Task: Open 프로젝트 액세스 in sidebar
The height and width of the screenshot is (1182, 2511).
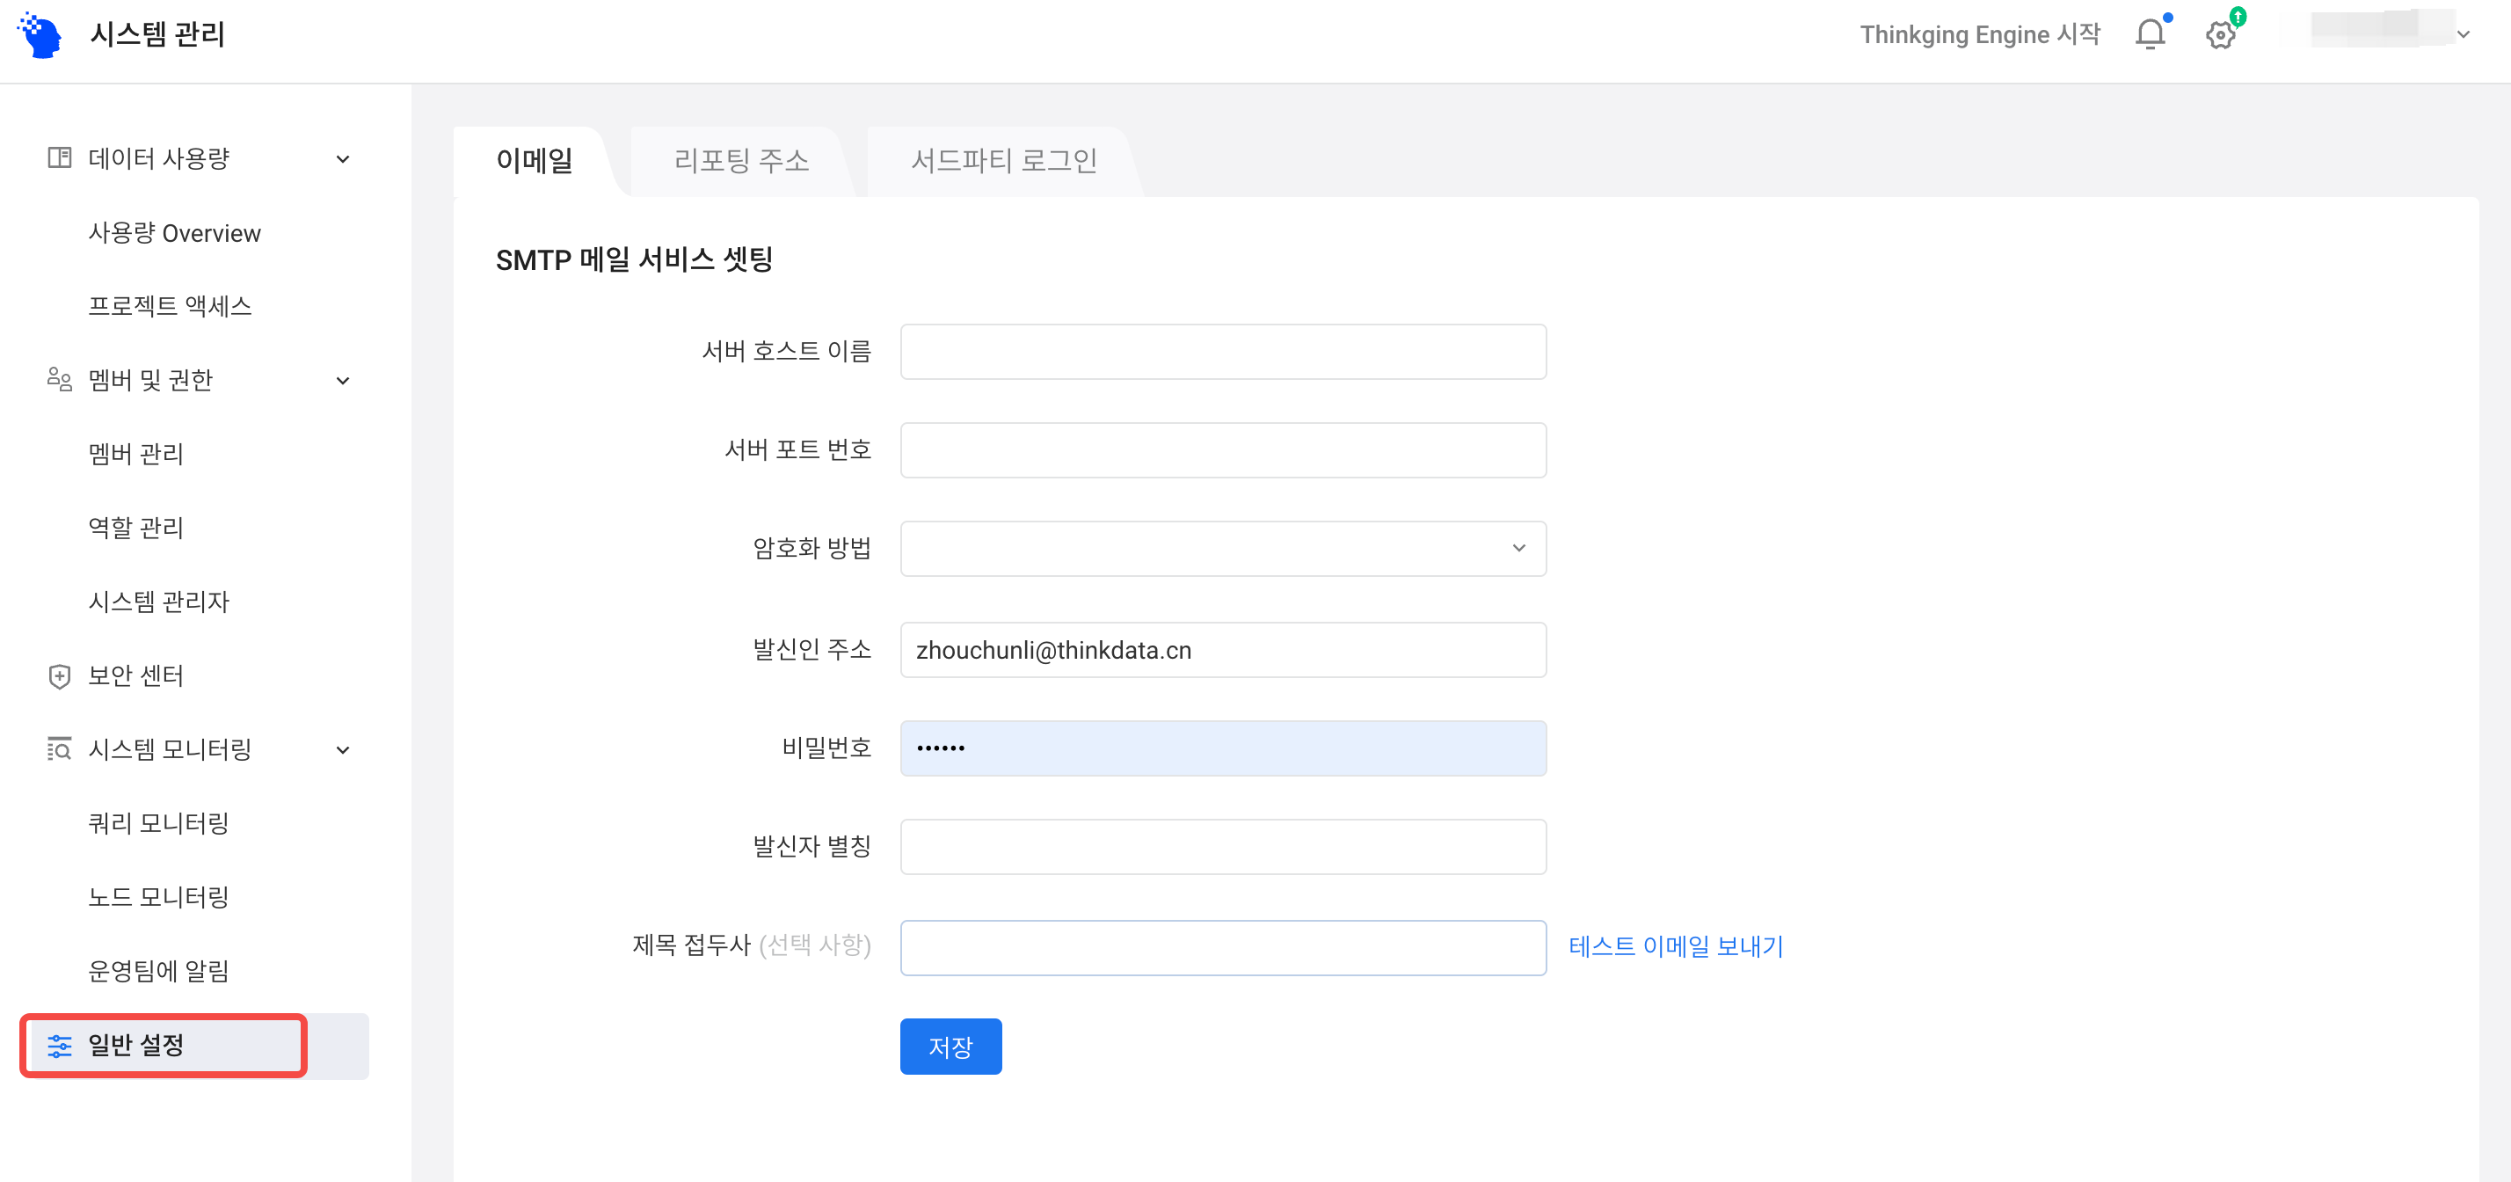Action: (x=170, y=306)
